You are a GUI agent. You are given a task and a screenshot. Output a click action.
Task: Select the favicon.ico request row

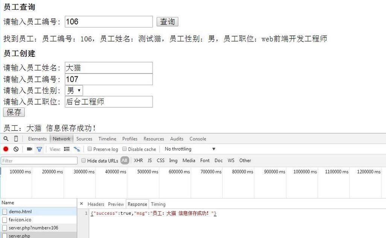pos(38,220)
